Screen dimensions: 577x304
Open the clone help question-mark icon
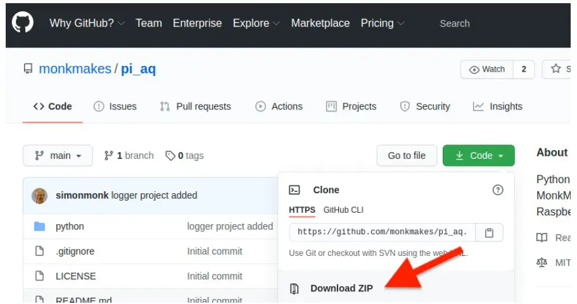[x=498, y=190]
